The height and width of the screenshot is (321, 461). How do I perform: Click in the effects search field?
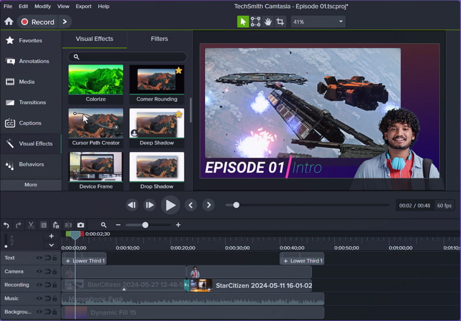point(127,56)
